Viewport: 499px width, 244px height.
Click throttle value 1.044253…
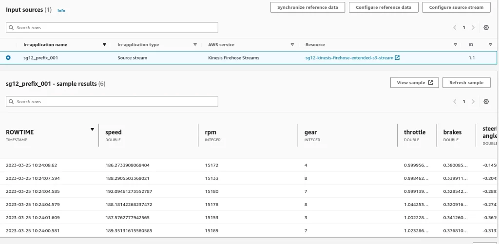coord(416,205)
